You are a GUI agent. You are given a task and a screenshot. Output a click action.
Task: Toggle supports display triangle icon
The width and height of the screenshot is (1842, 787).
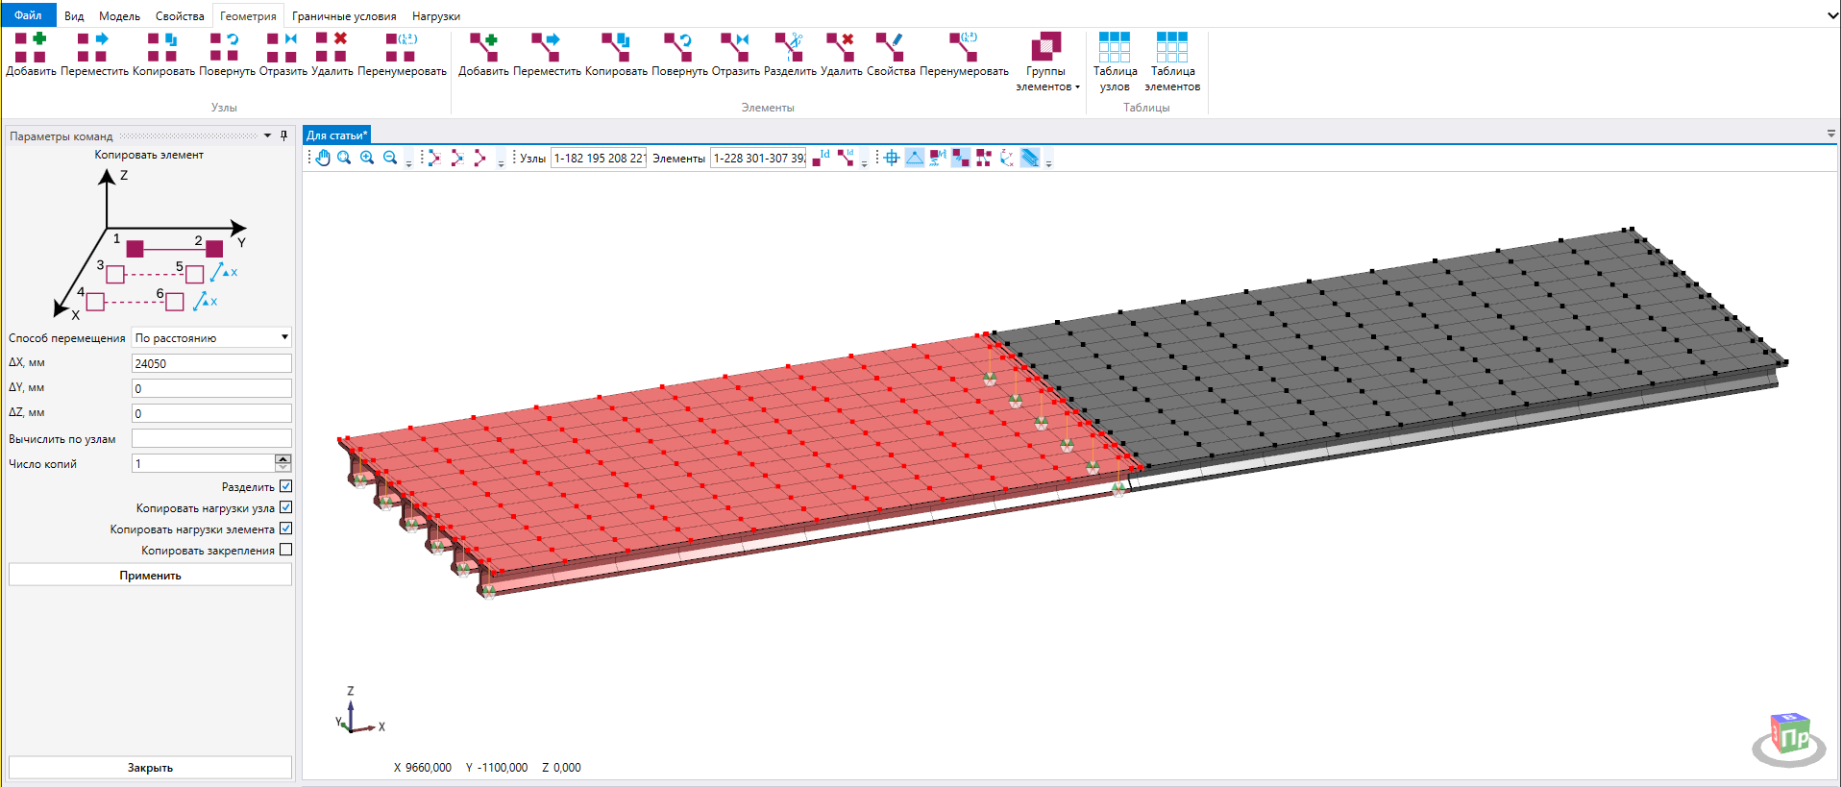click(915, 158)
